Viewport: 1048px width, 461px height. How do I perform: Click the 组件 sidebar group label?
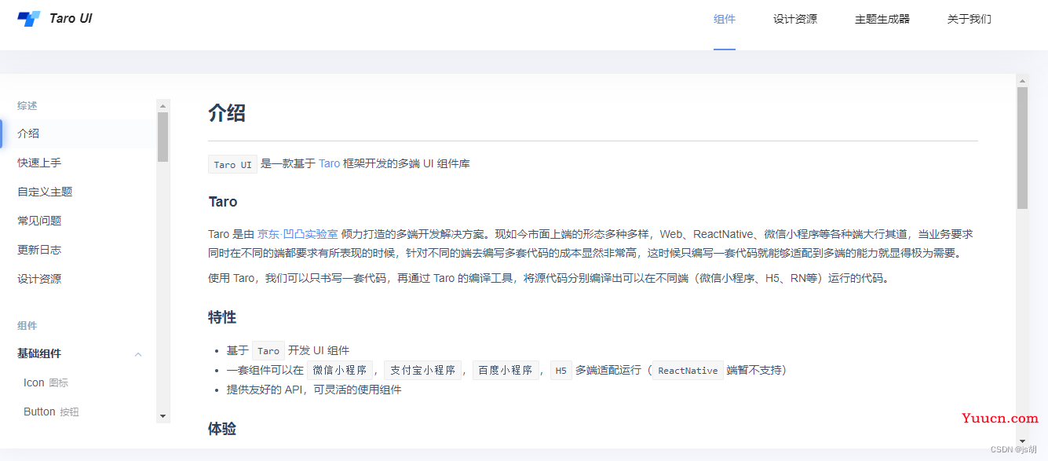click(27, 325)
